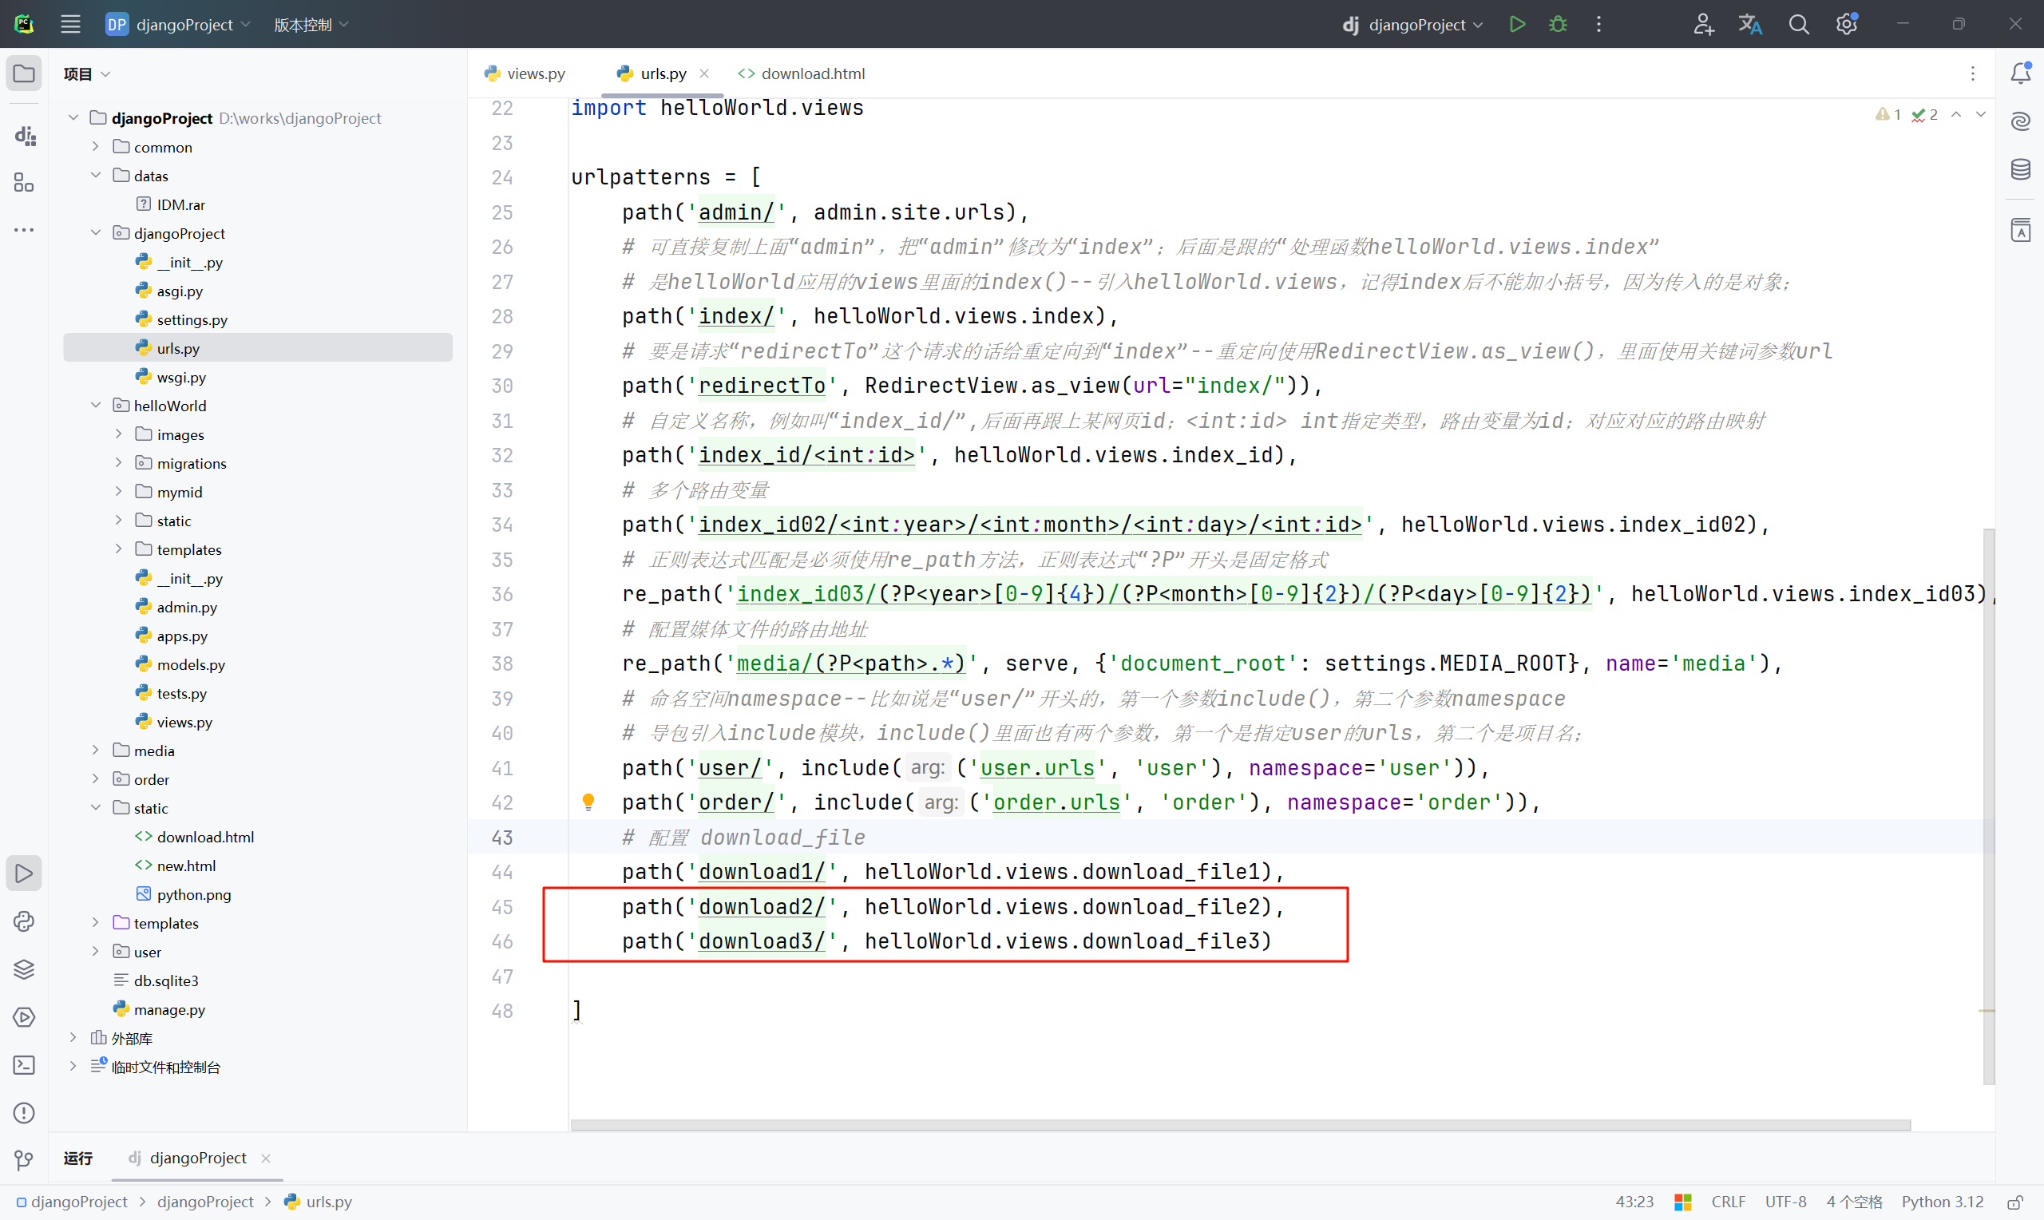Image resolution: width=2044 pixels, height=1220 pixels.
Task: Click the typo count indicator
Action: [x=1924, y=114]
